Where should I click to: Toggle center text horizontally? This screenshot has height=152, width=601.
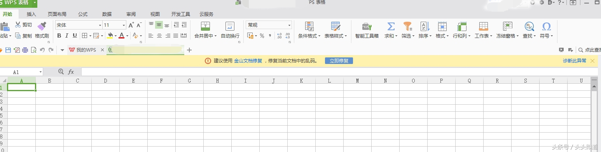(159, 36)
